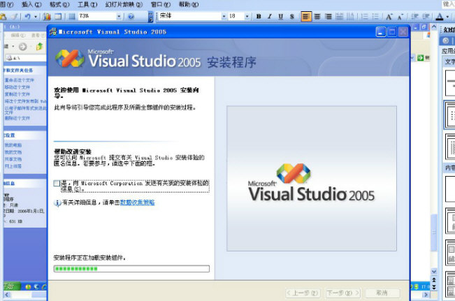This screenshot has width=455, height=301.
Task: Click the Previous Slide double-arrow button
Action: click(x=434, y=280)
